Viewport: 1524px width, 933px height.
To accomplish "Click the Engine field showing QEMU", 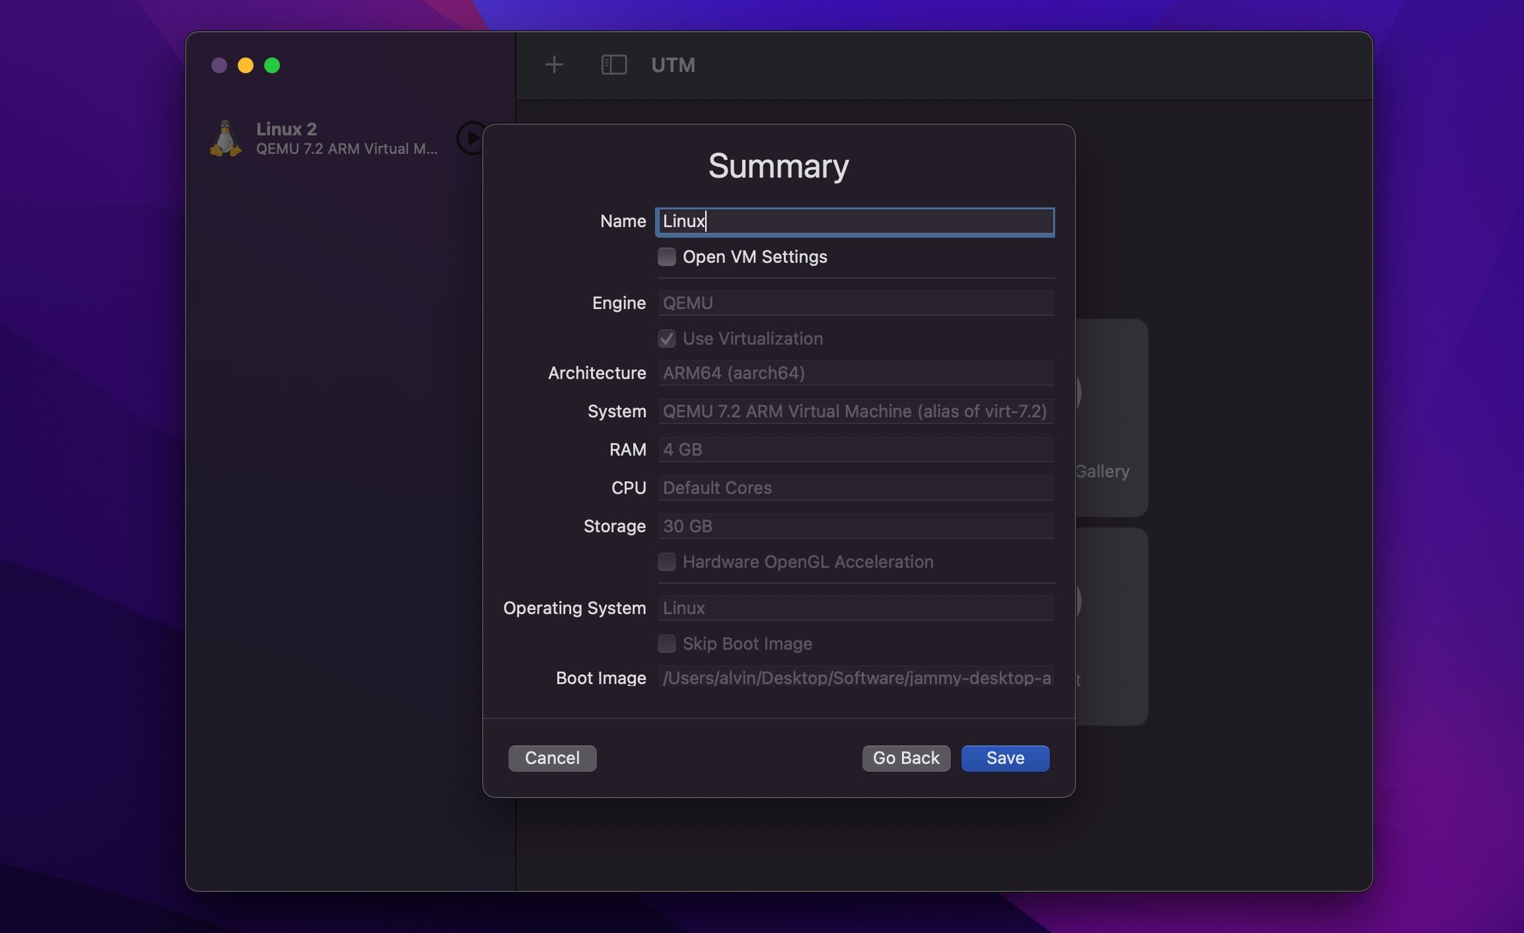I will tap(854, 302).
